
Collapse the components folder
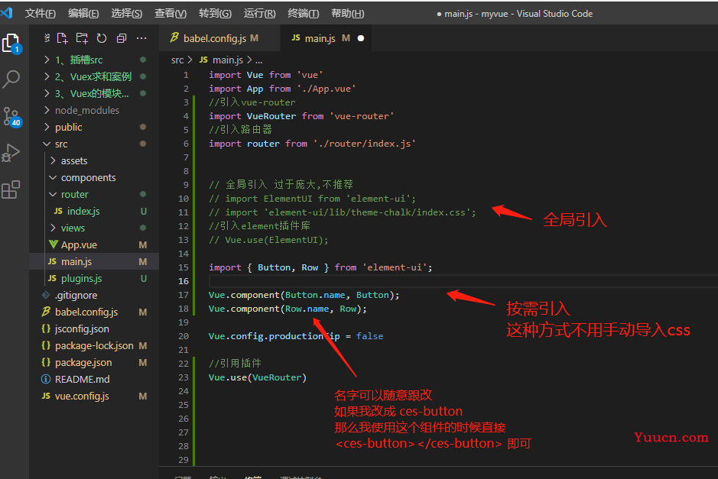point(94,177)
